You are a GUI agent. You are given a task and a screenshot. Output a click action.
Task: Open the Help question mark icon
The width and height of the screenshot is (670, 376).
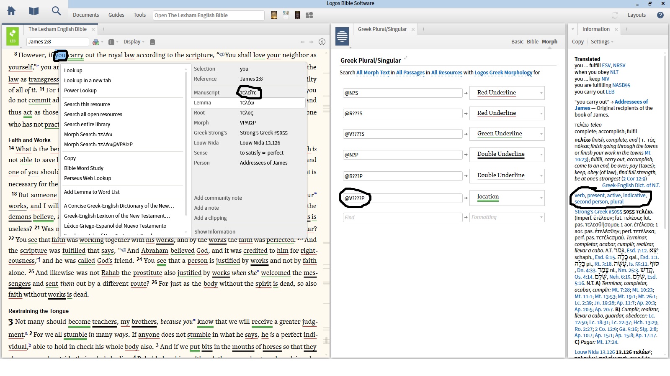(660, 15)
